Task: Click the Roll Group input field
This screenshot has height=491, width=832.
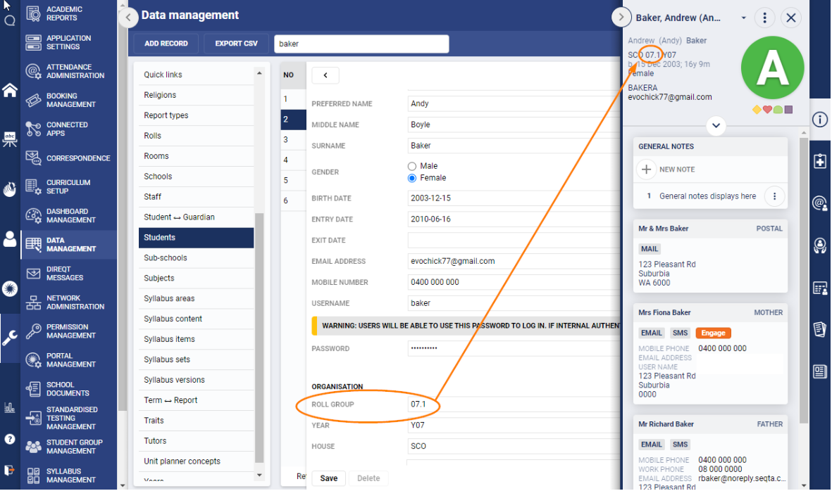Action: (511, 404)
